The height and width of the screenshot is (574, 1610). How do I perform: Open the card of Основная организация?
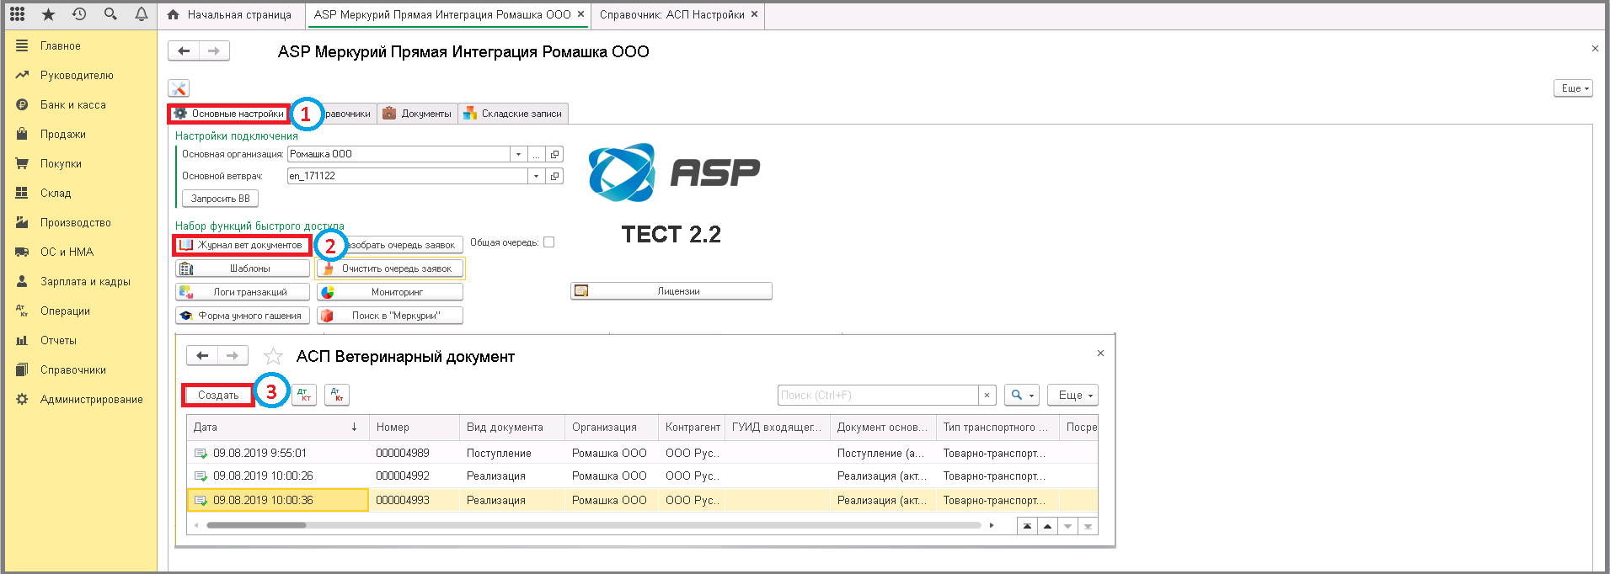click(x=554, y=154)
